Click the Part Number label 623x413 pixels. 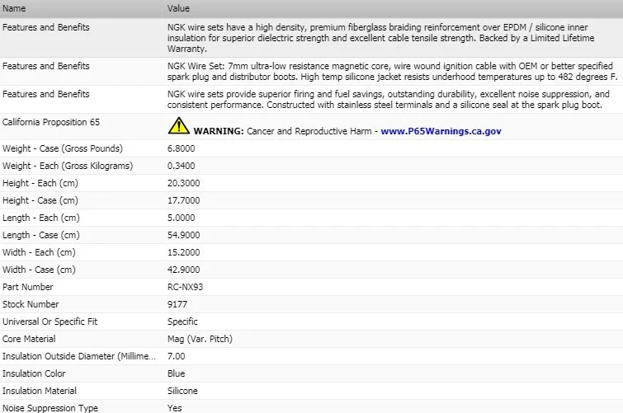tap(28, 287)
